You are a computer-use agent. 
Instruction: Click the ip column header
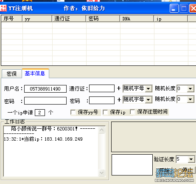click(x=171, y=19)
